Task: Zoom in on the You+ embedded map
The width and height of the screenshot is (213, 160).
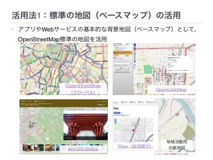Action: (116, 120)
